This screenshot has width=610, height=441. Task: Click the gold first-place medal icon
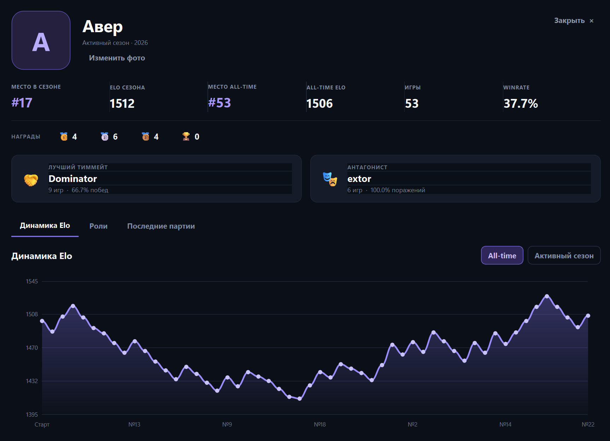(64, 136)
